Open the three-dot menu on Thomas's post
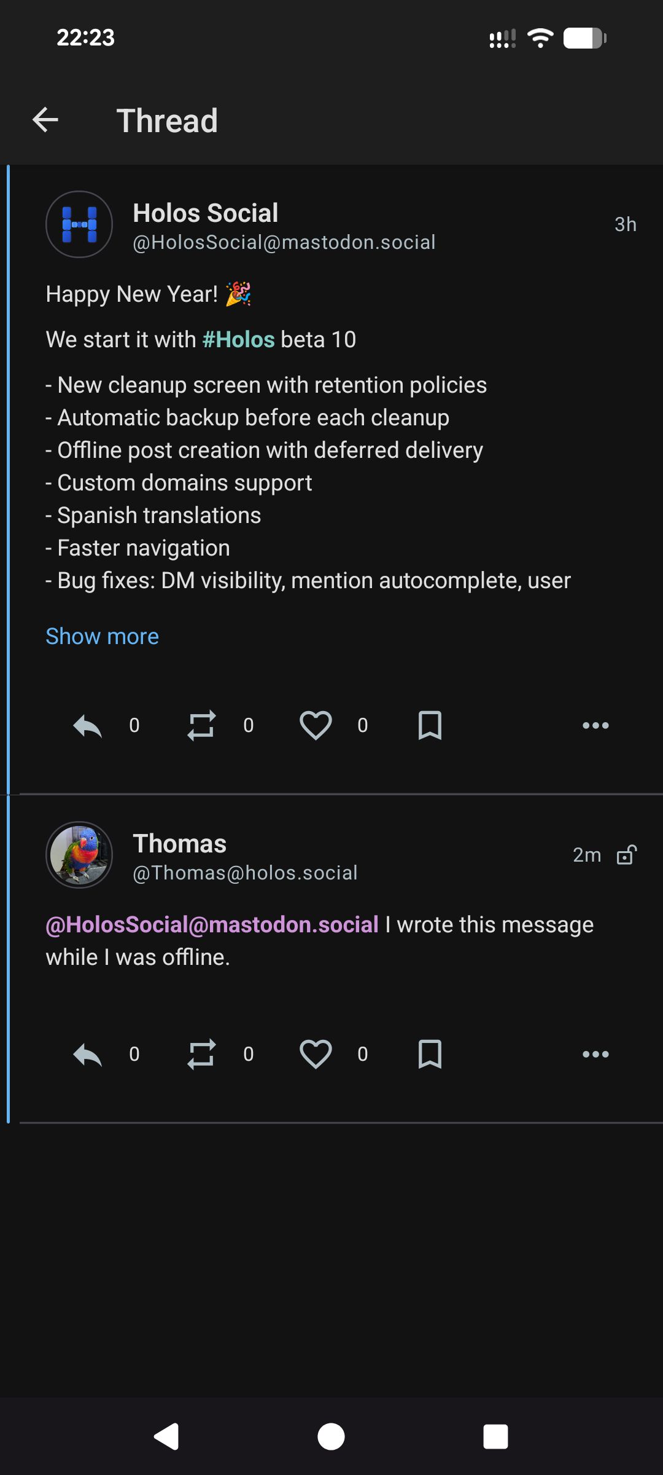The width and height of the screenshot is (663, 1475). [595, 1055]
